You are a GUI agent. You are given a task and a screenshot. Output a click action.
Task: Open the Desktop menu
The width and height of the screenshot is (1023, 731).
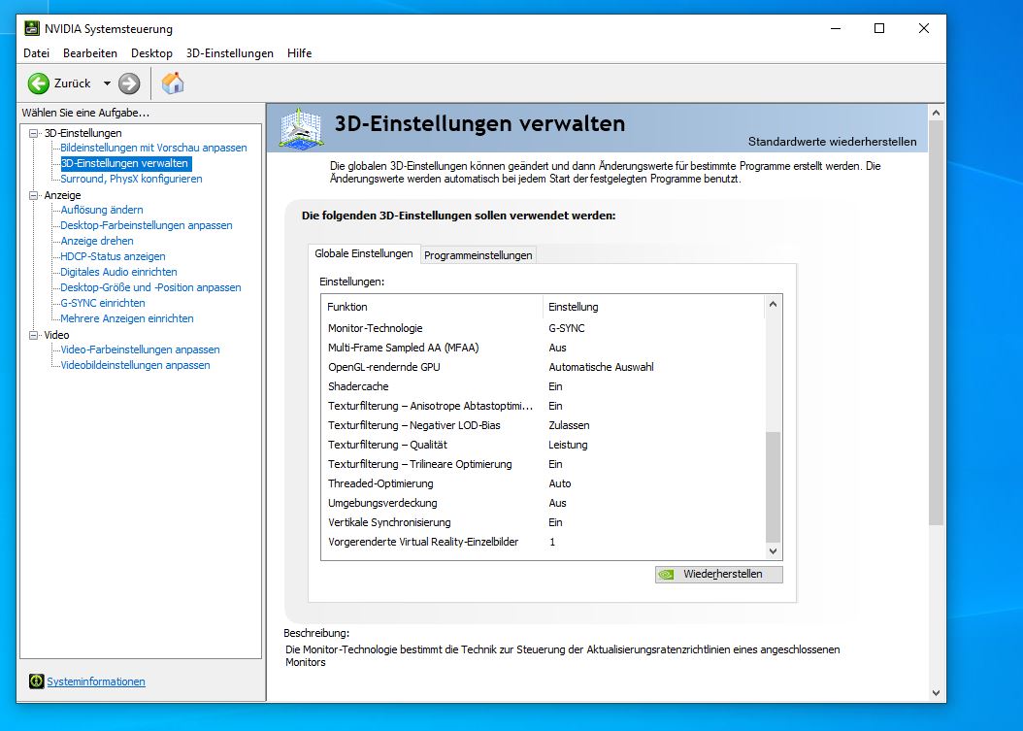click(x=151, y=53)
